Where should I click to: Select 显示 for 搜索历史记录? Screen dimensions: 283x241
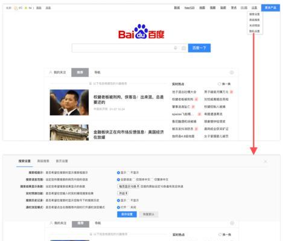tap(118, 201)
